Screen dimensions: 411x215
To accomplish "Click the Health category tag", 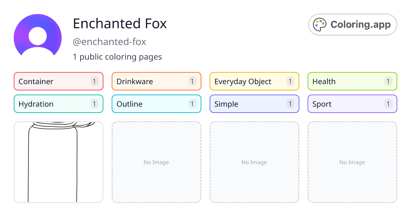I will 352,81.
